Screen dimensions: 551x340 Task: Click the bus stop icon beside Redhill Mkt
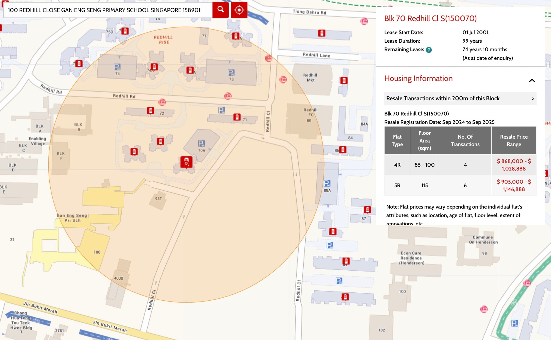(x=283, y=80)
